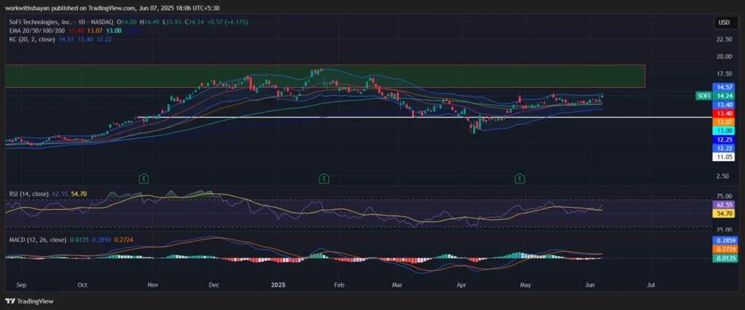Screen dimensions: 745x310
Task: Click the orange 13.07 price axis label
Action: 724,122
